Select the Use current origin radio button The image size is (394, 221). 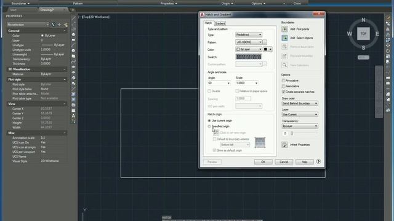click(209, 120)
